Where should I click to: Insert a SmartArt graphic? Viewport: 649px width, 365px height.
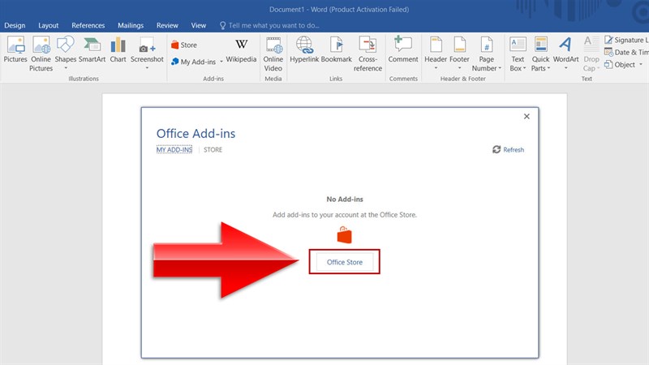pos(92,49)
